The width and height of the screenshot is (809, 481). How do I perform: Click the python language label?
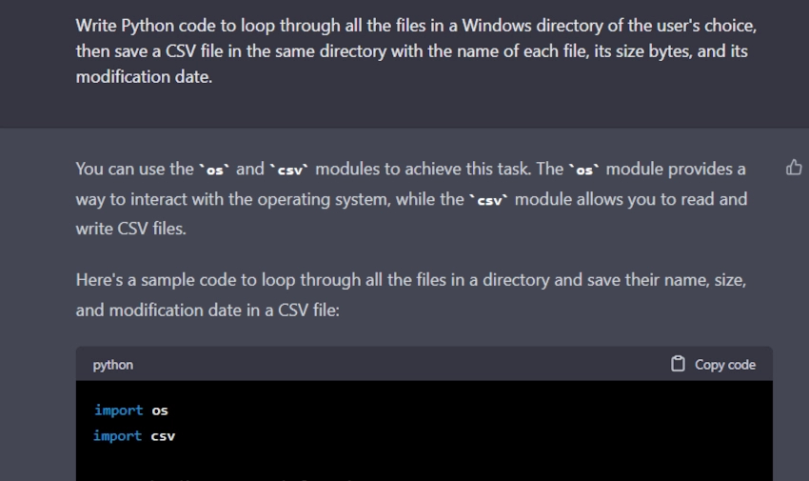click(113, 365)
